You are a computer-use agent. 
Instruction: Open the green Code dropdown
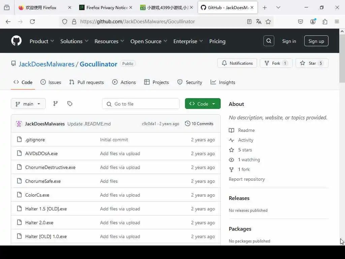pos(202,104)
